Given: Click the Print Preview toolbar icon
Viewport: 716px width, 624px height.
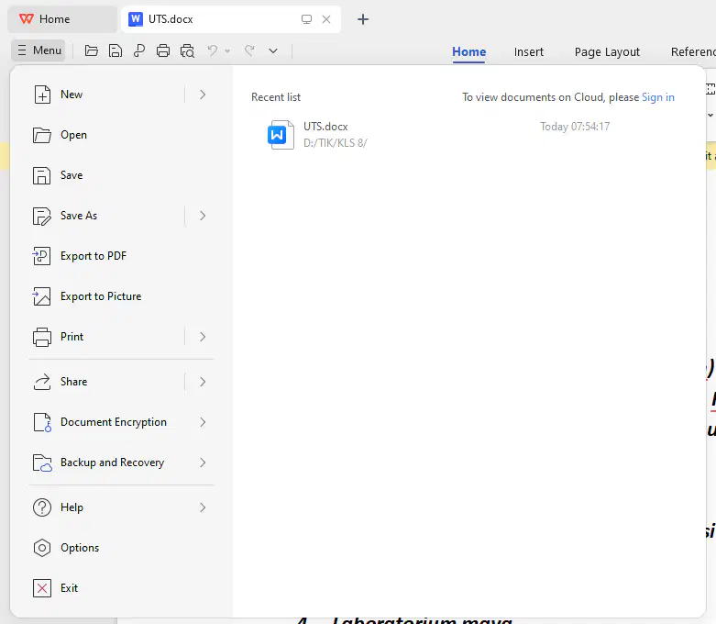Looking at the screenshot, I should click(x=187, y=50).
